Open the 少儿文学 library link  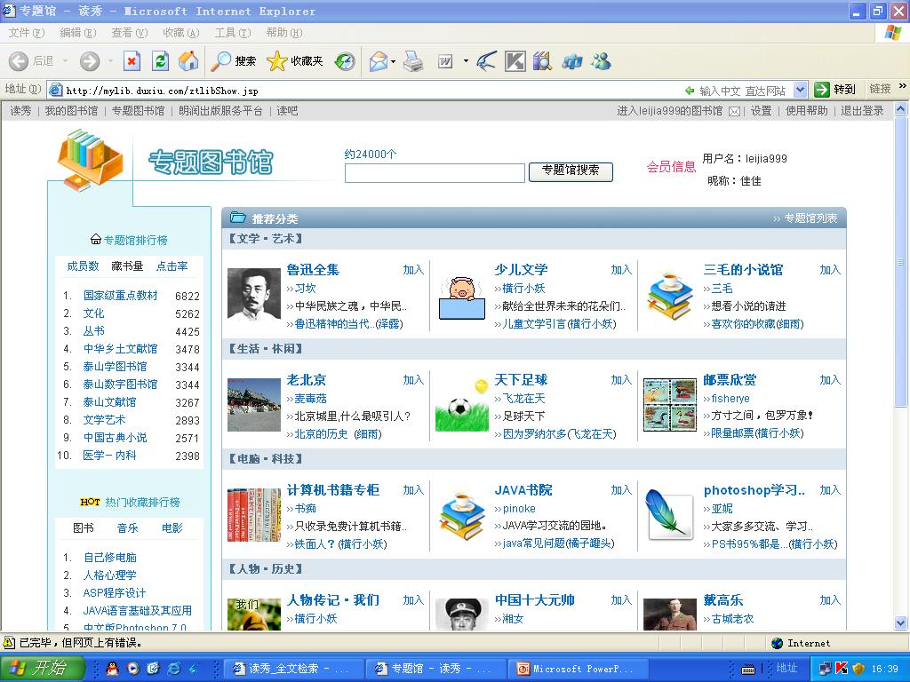521,270
